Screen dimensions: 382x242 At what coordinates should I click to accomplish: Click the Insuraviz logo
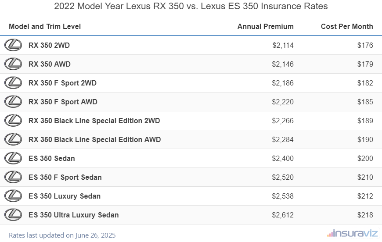(352, 234)
